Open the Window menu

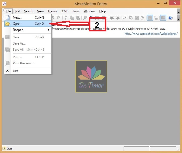tap(90, 11)
